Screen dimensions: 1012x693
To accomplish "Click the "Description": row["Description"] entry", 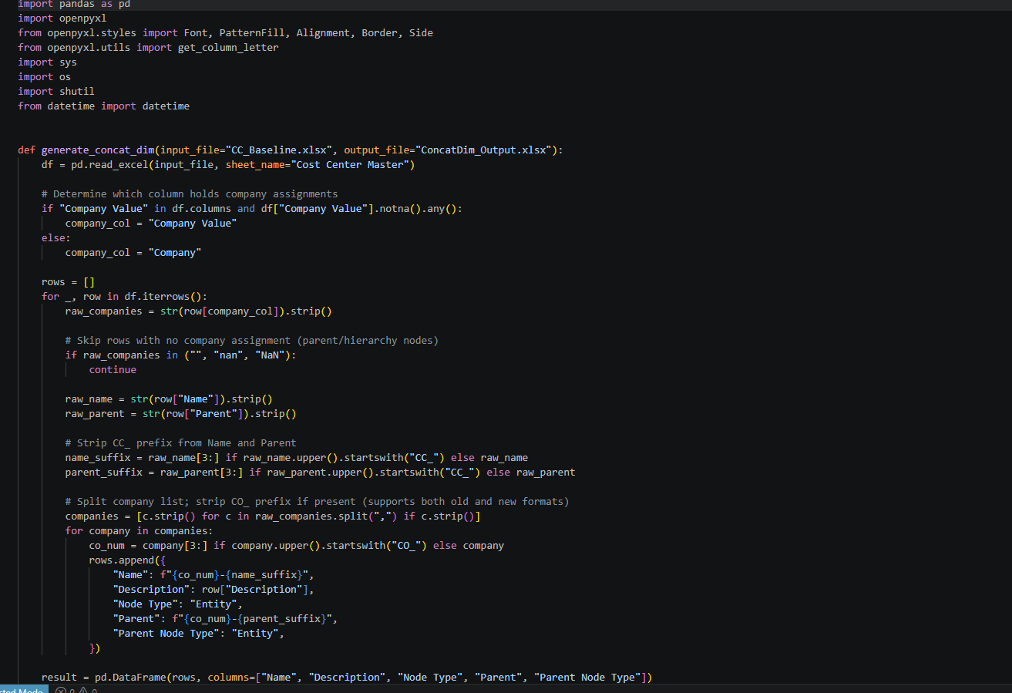I will click(x=213, y=590).
